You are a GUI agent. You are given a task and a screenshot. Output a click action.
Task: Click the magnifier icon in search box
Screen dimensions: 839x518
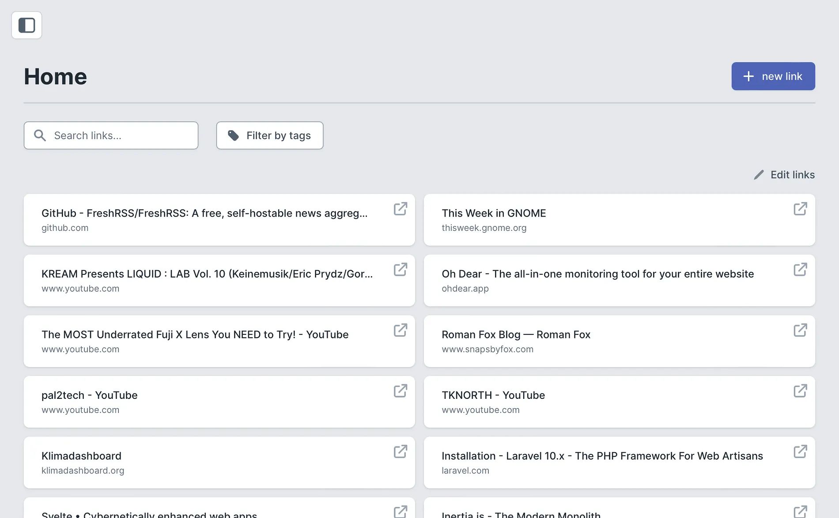[x=40, y=135]
